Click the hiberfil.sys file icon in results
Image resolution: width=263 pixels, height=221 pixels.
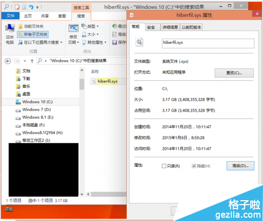pyautogui.click(x=94, y=81)
